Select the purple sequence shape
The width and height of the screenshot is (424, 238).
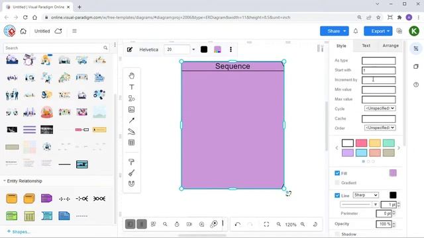tap(46, 198)
